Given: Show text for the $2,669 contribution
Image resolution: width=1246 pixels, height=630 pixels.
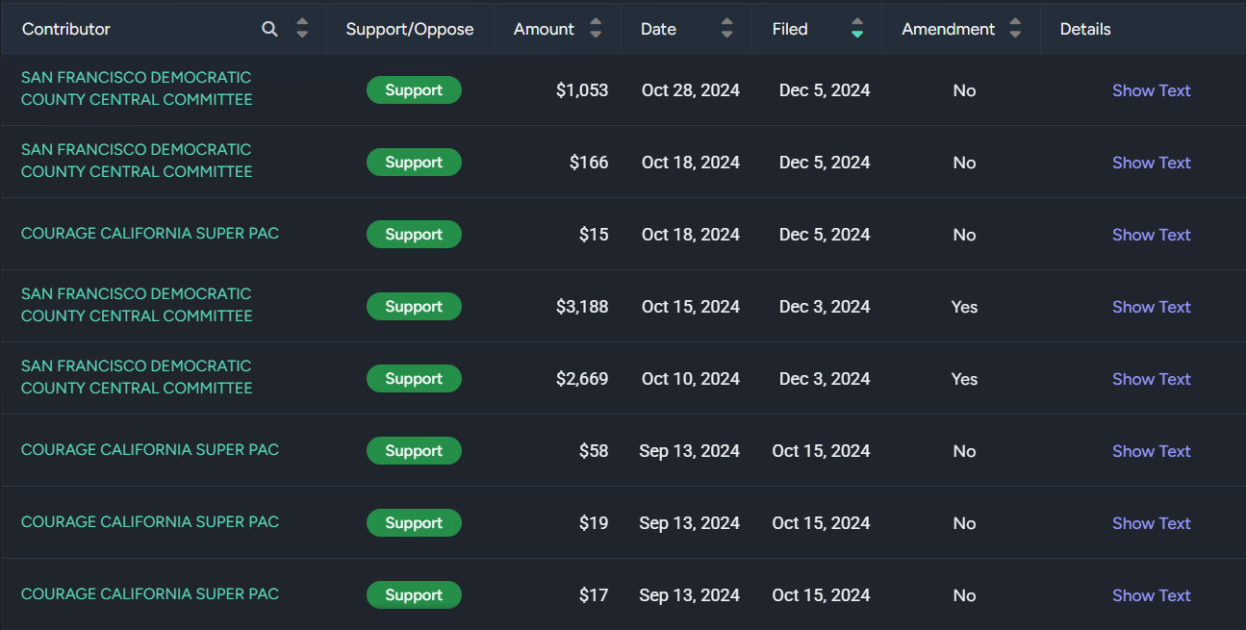Looking at the screenshot, I should click(1151, 379).
